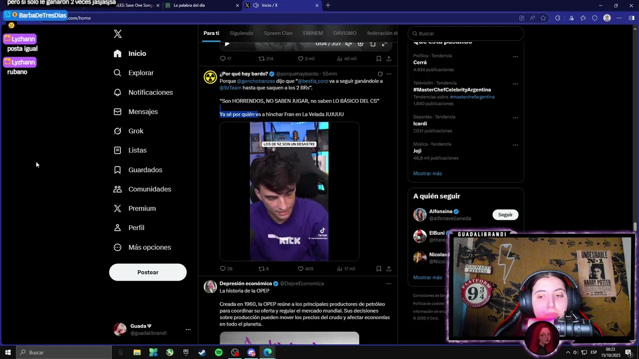
Task: Open Spotify from the taskbar
Action: tap(219, 353)
